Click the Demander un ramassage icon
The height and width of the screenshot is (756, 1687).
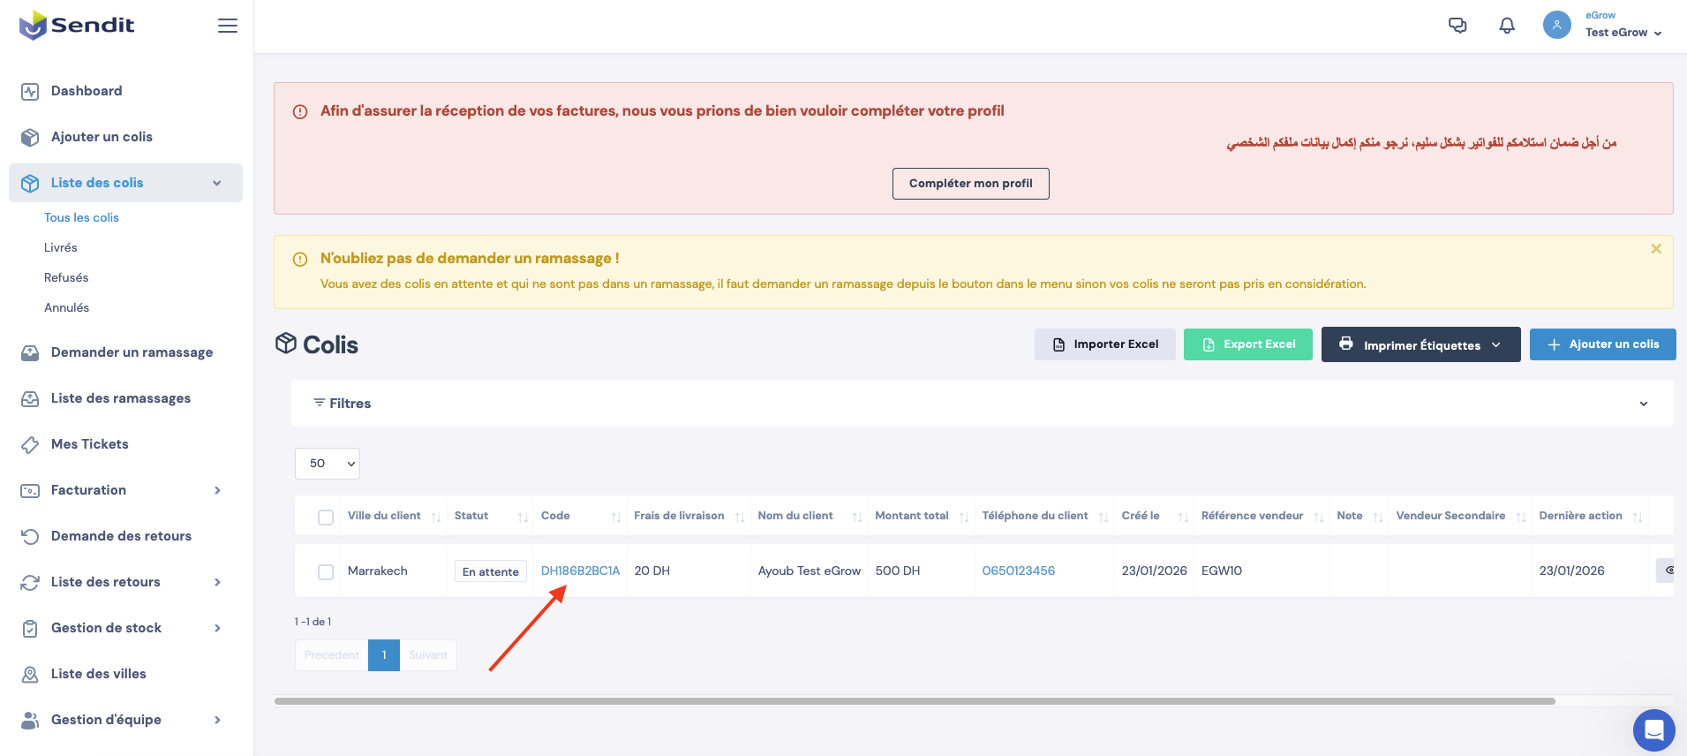click(x=30, y=352)
